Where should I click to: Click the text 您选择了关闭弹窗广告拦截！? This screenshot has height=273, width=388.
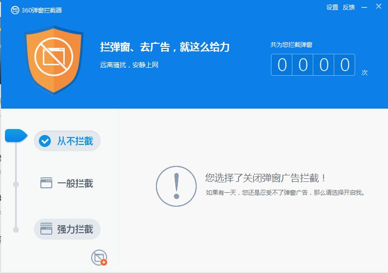[x=265, y=178]
